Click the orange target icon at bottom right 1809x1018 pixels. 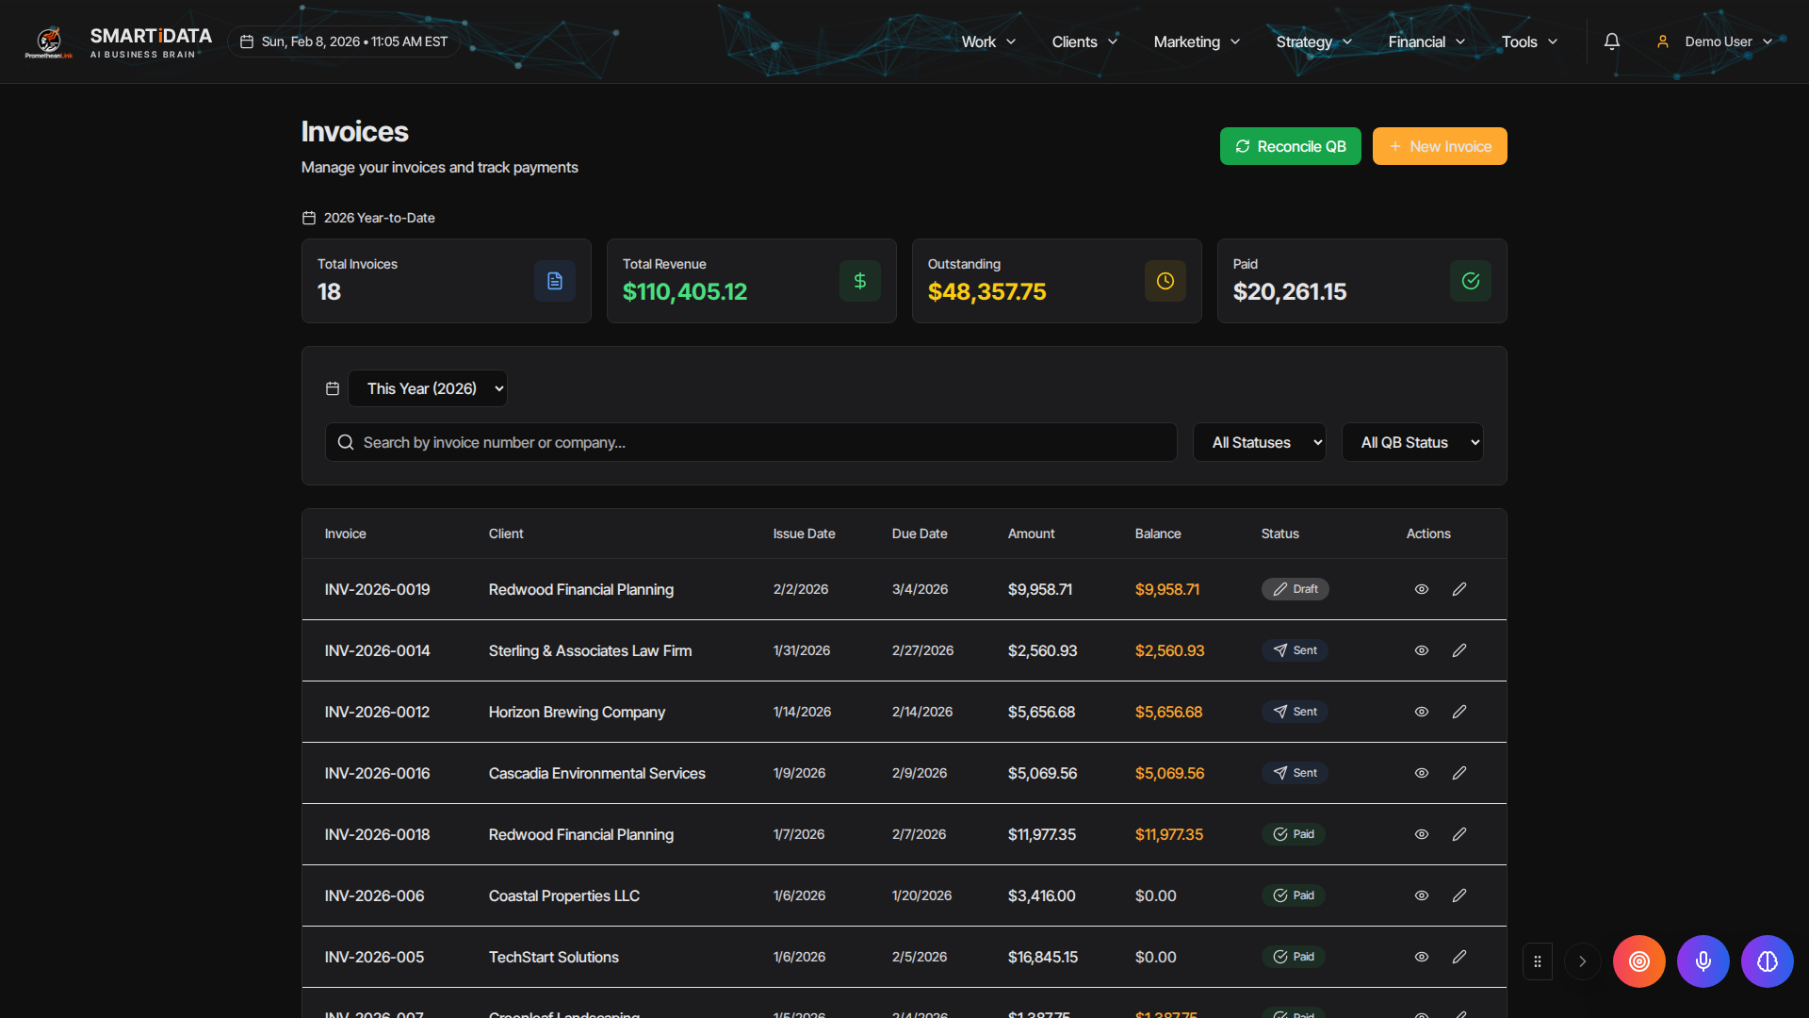[1638, 961]
